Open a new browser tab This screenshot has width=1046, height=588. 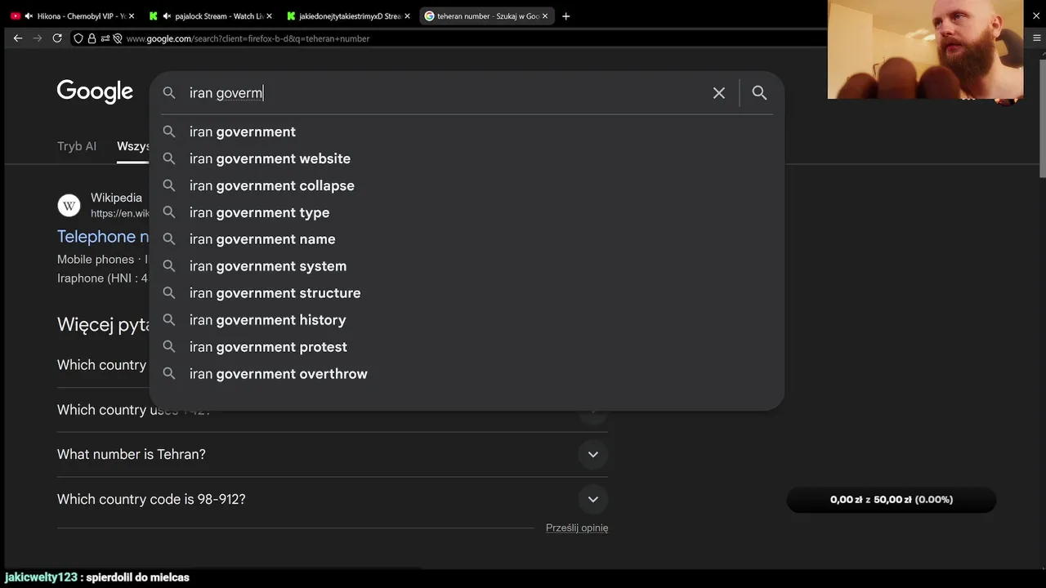coord(565,16)
